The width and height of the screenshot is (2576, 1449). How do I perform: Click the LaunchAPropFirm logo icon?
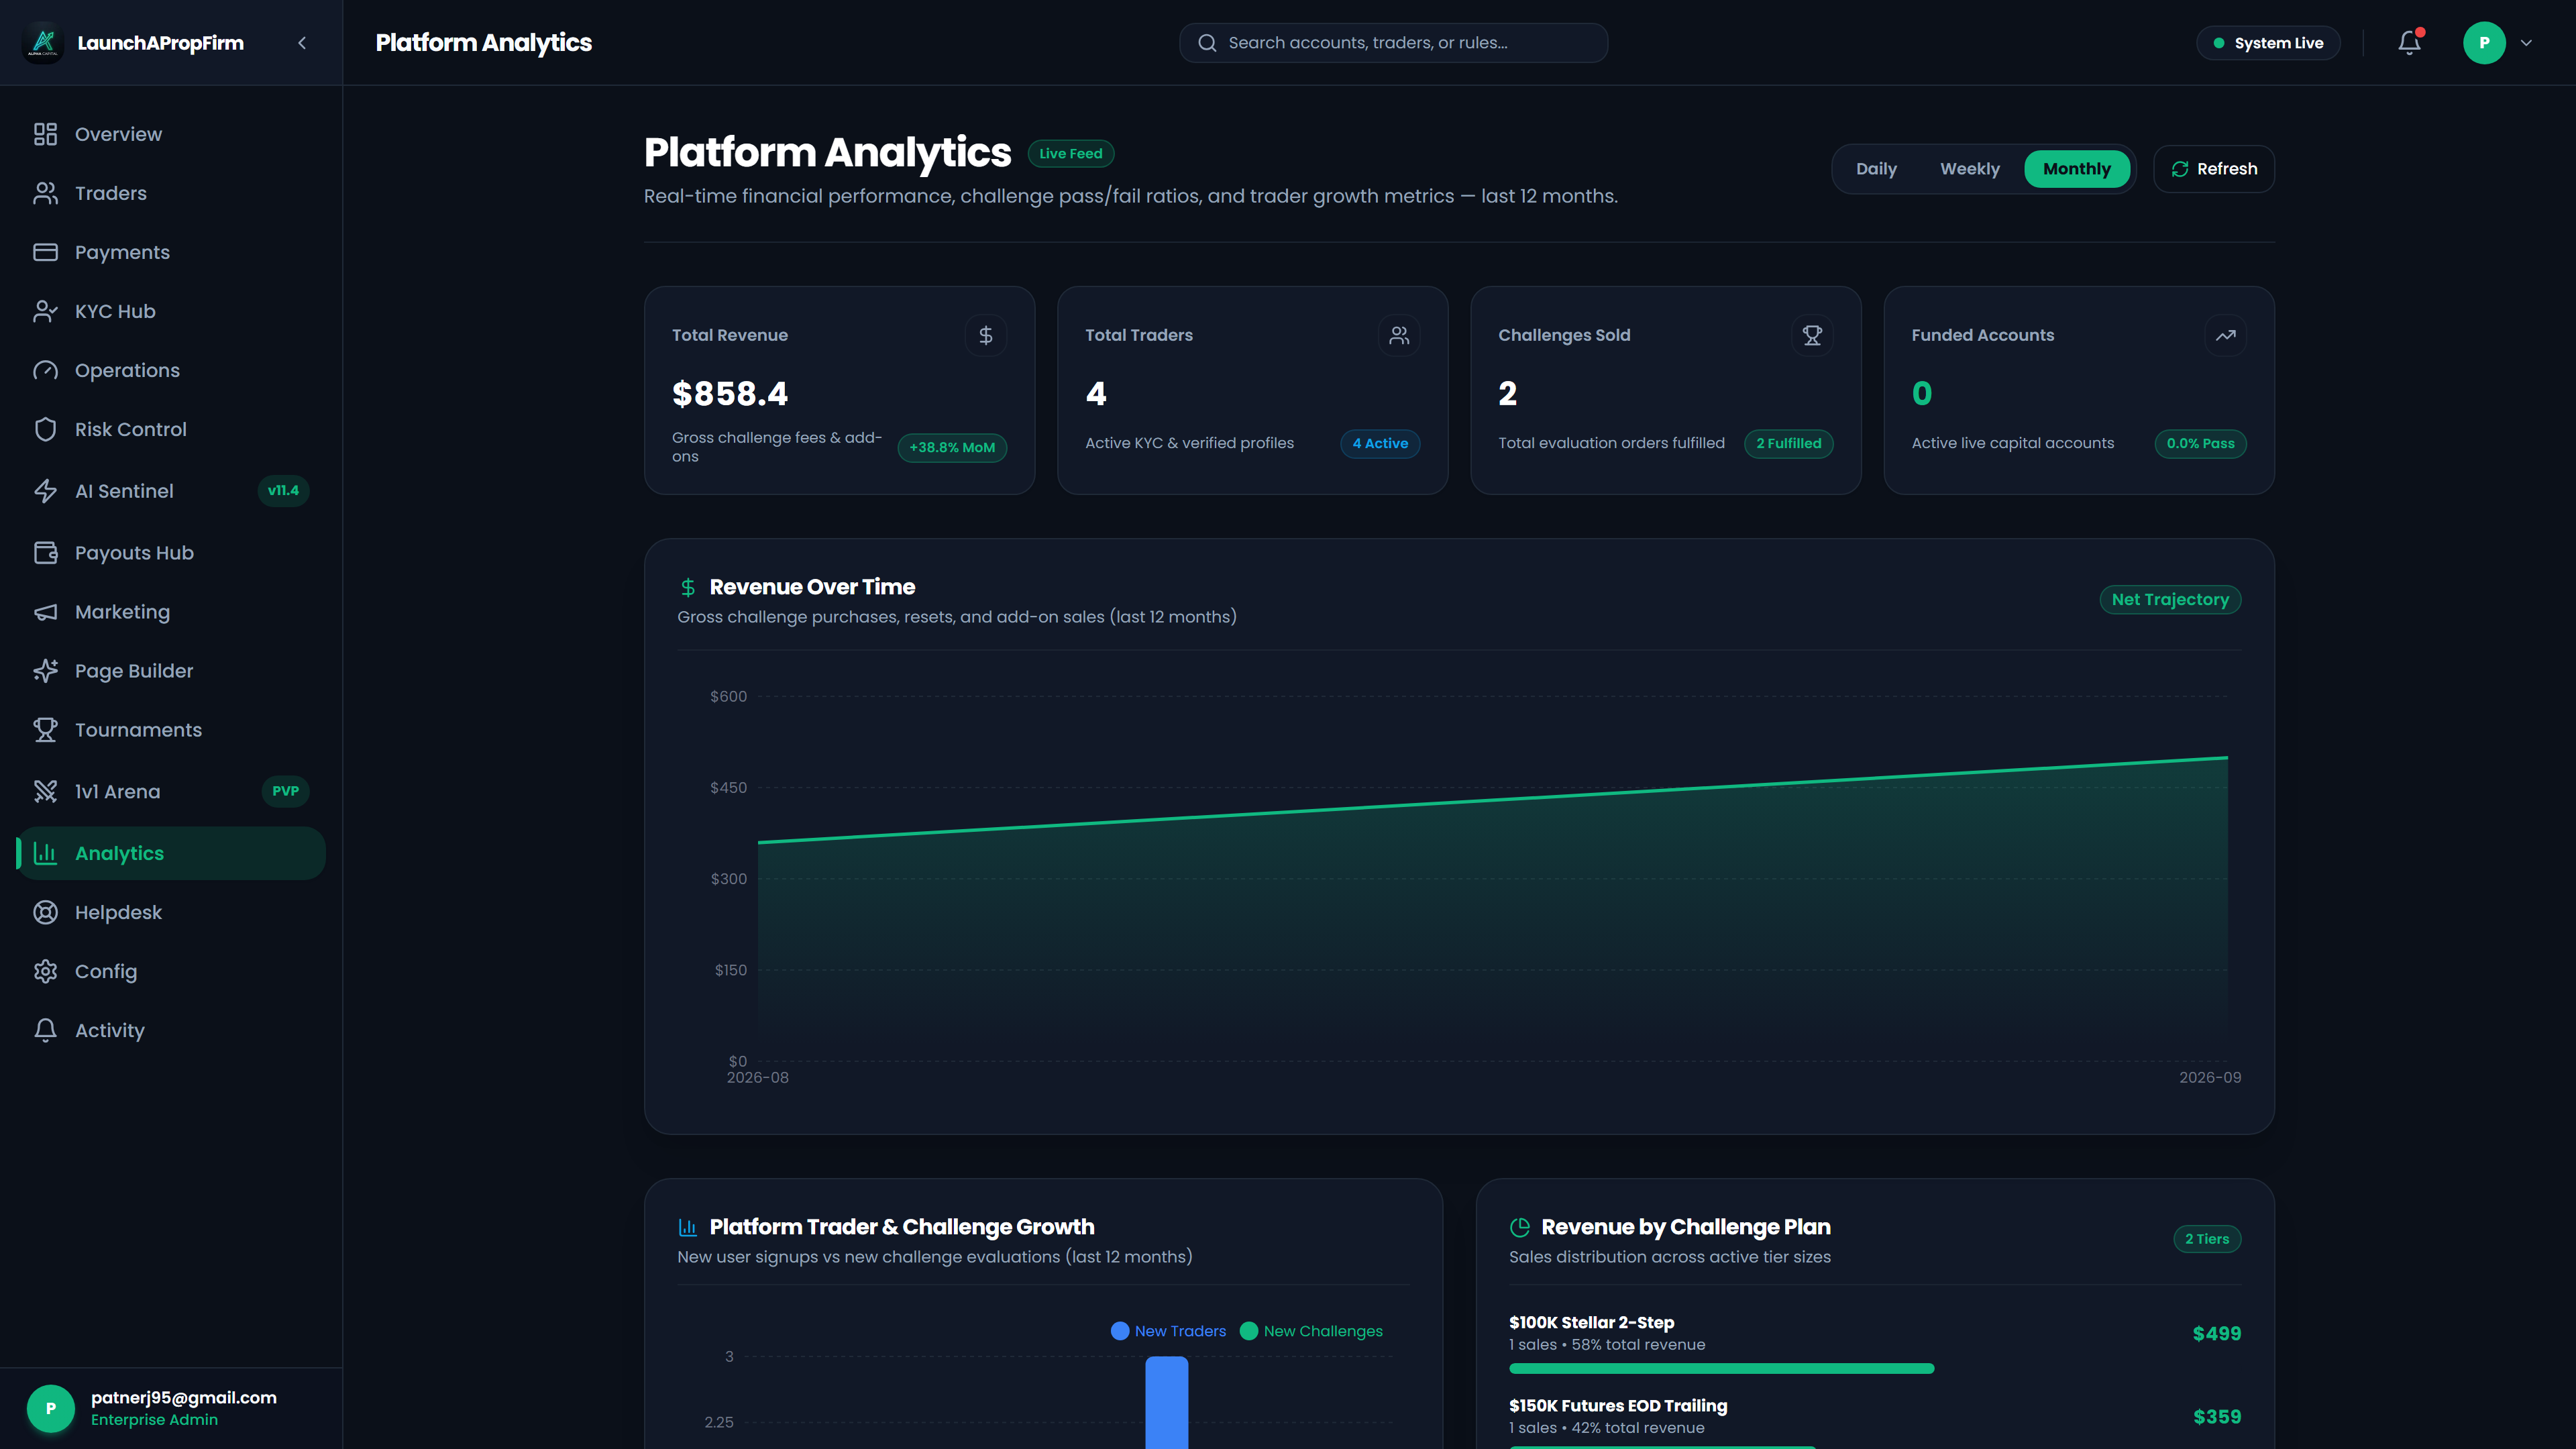click(43, 42)
